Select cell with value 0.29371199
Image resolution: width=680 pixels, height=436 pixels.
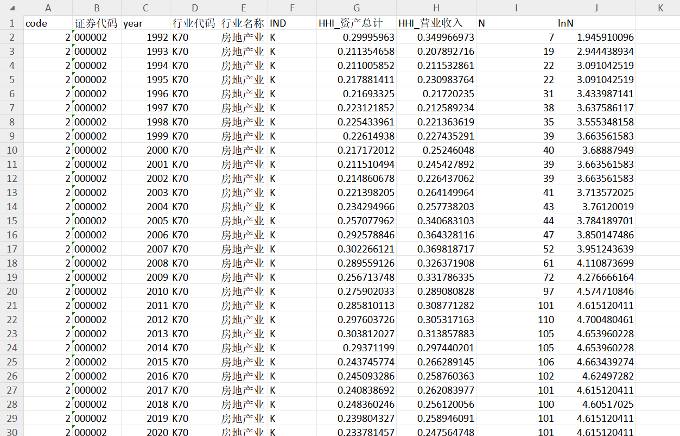click(357, 348)
